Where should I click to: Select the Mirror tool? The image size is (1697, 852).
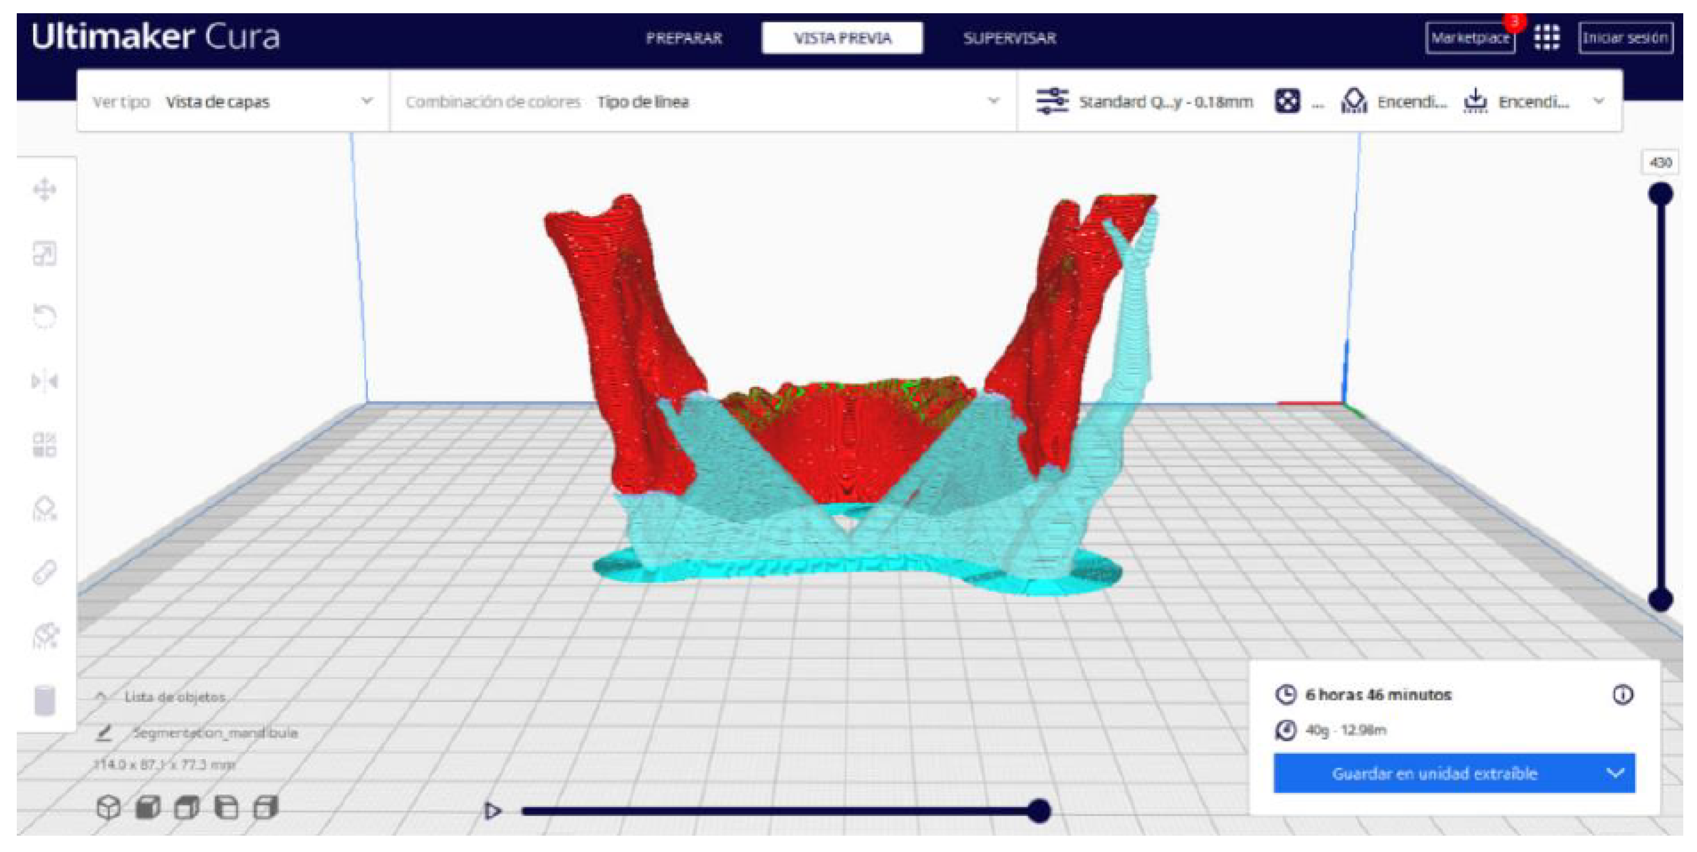pyautogui.click(x=44, y=381)
